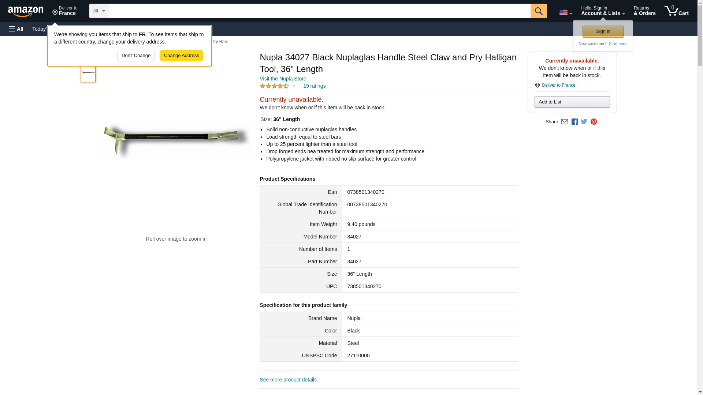
Task: Click the Change Address button
Action: pyautogui.click(x=181, y=56)
